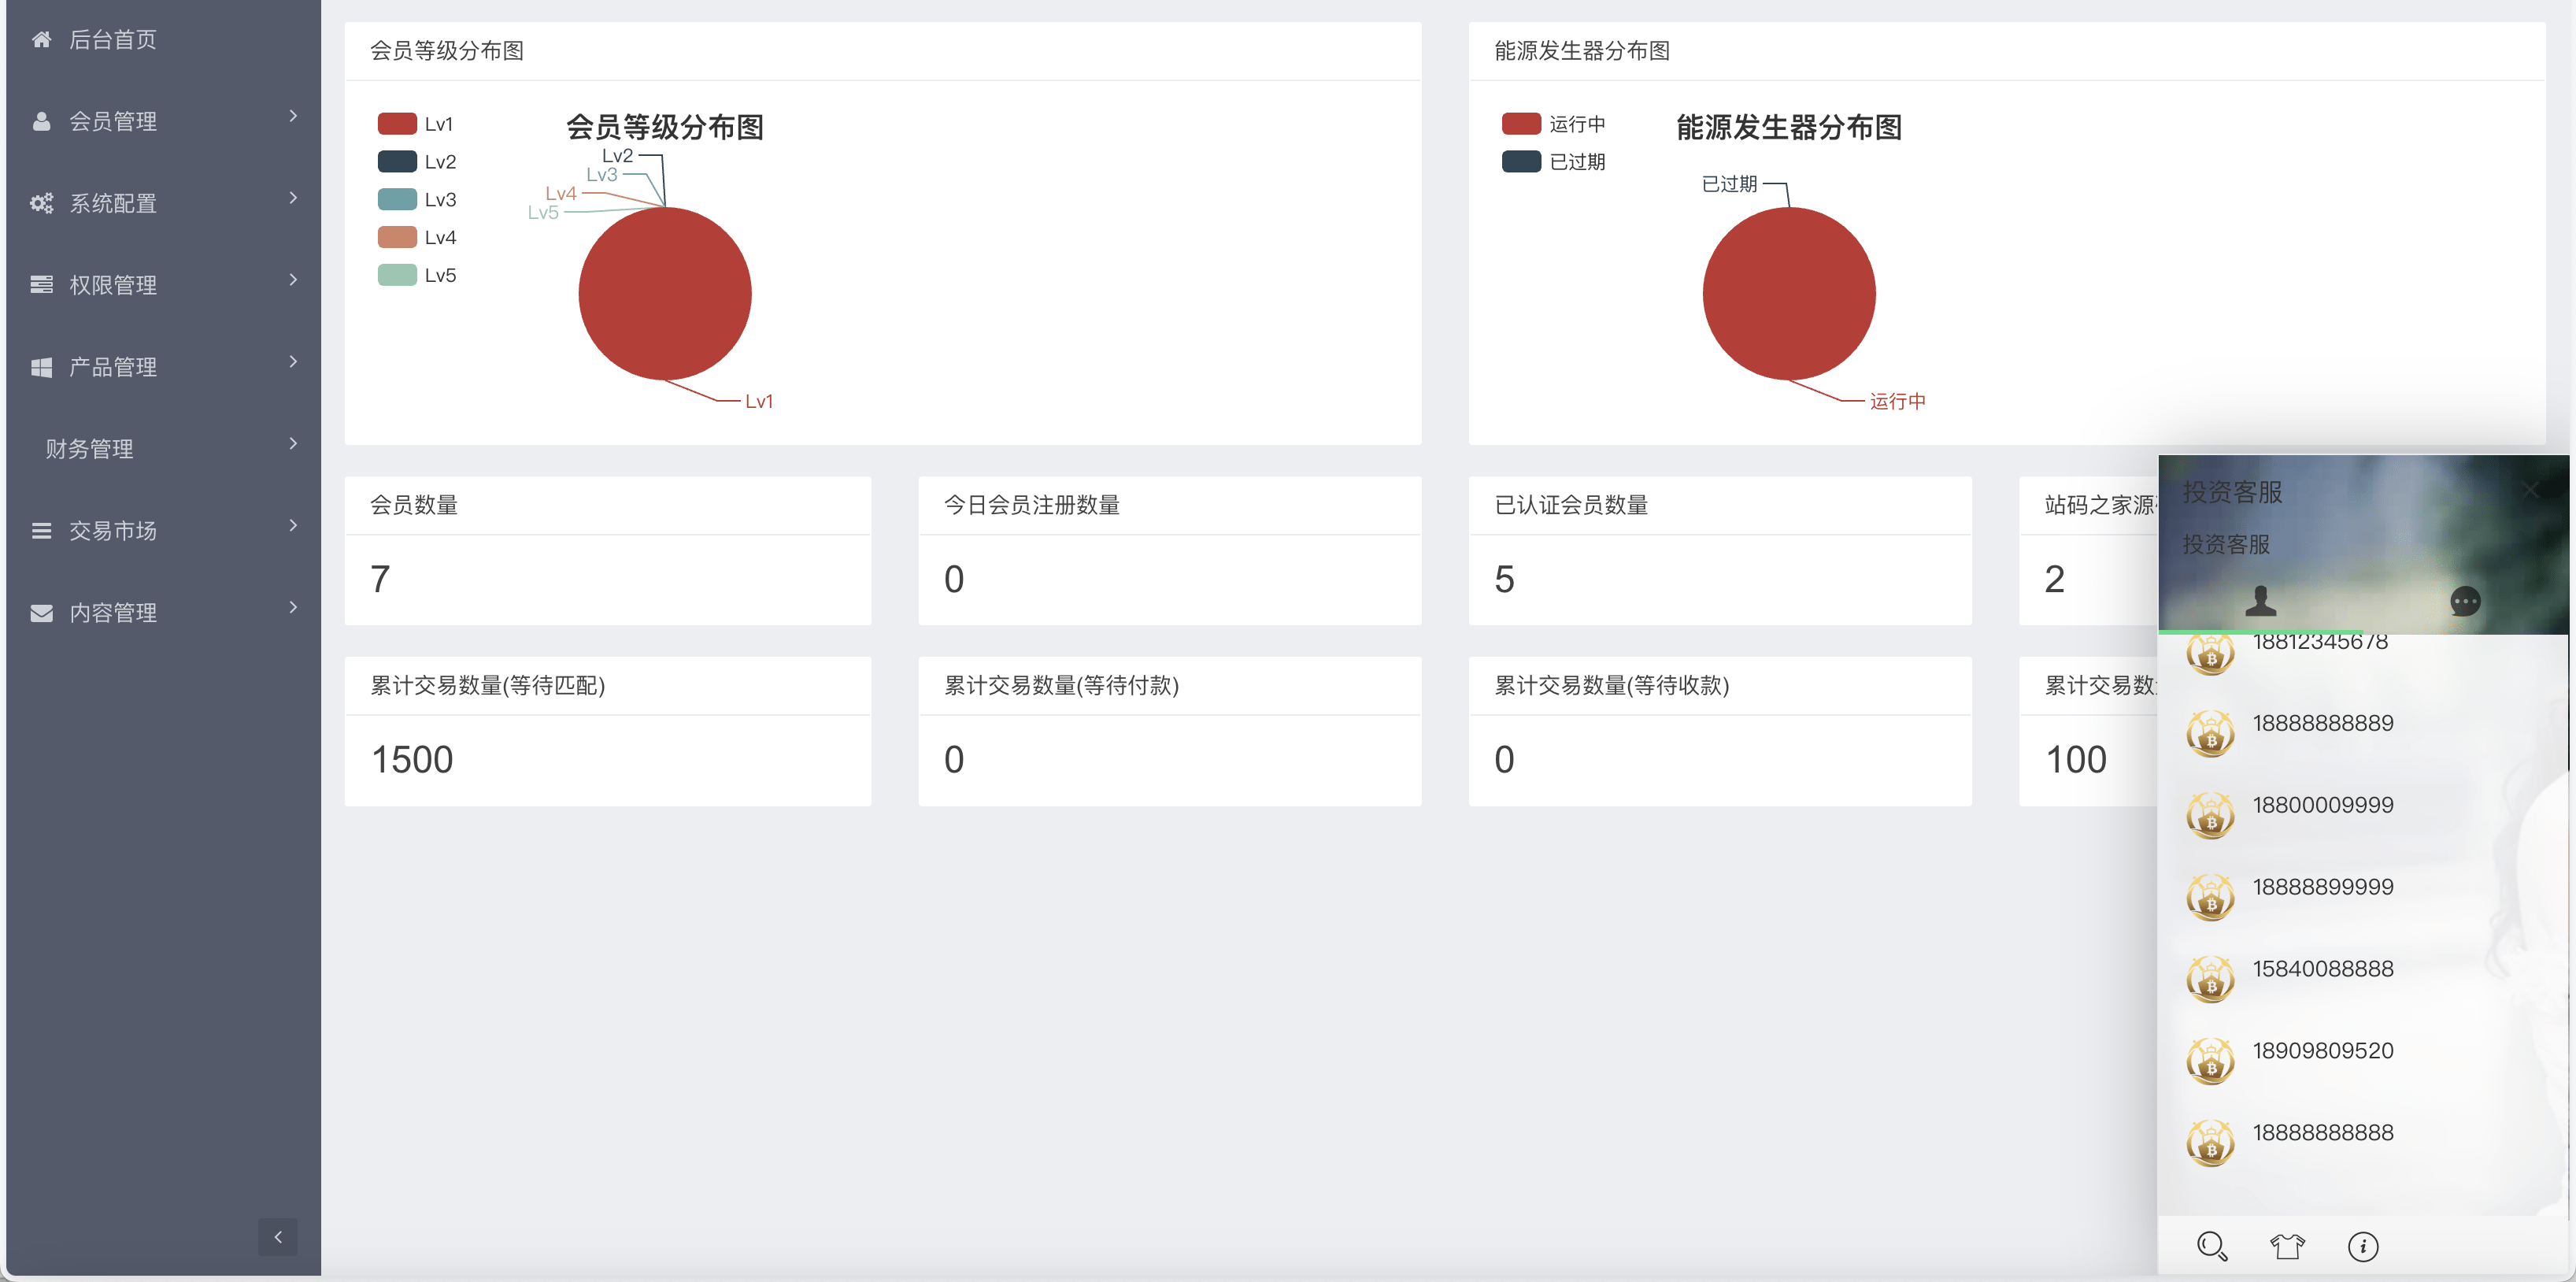
Task: Click the Lv5 green legend color swatch
Action: (x=397, y=275)
